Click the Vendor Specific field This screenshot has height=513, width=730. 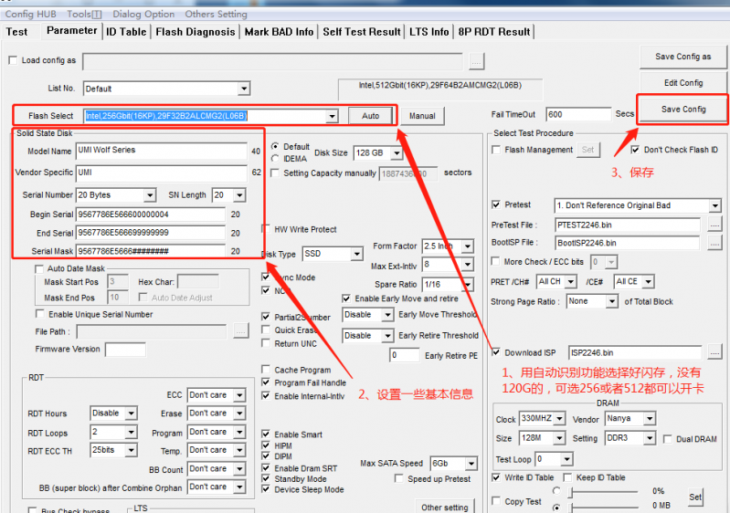tap(162, 173)
